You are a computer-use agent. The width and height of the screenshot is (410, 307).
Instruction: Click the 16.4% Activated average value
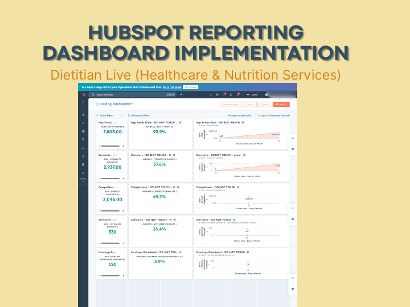tap(159, 229)
